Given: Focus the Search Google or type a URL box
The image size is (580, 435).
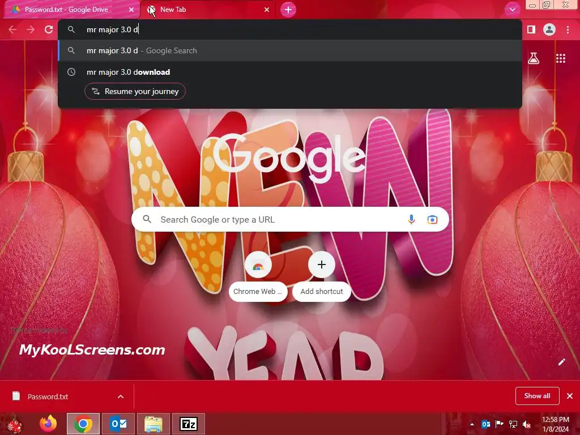Looking at the screenshot, I should pos(290,219).
